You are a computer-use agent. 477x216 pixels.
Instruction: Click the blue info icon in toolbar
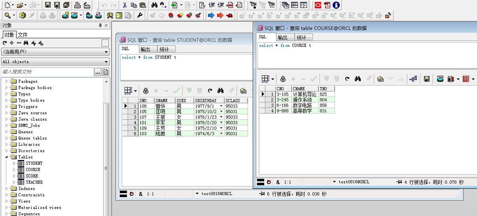click(336, 5)
